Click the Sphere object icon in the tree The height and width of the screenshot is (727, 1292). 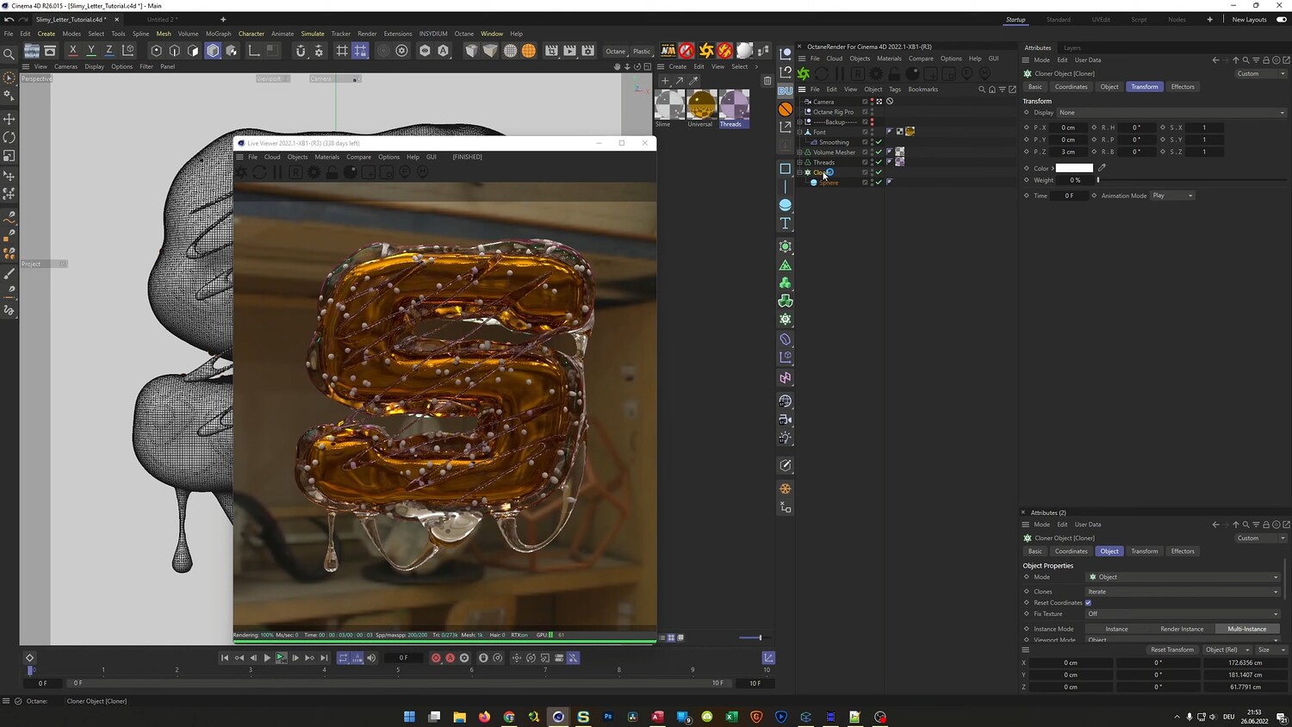(814, 183)
